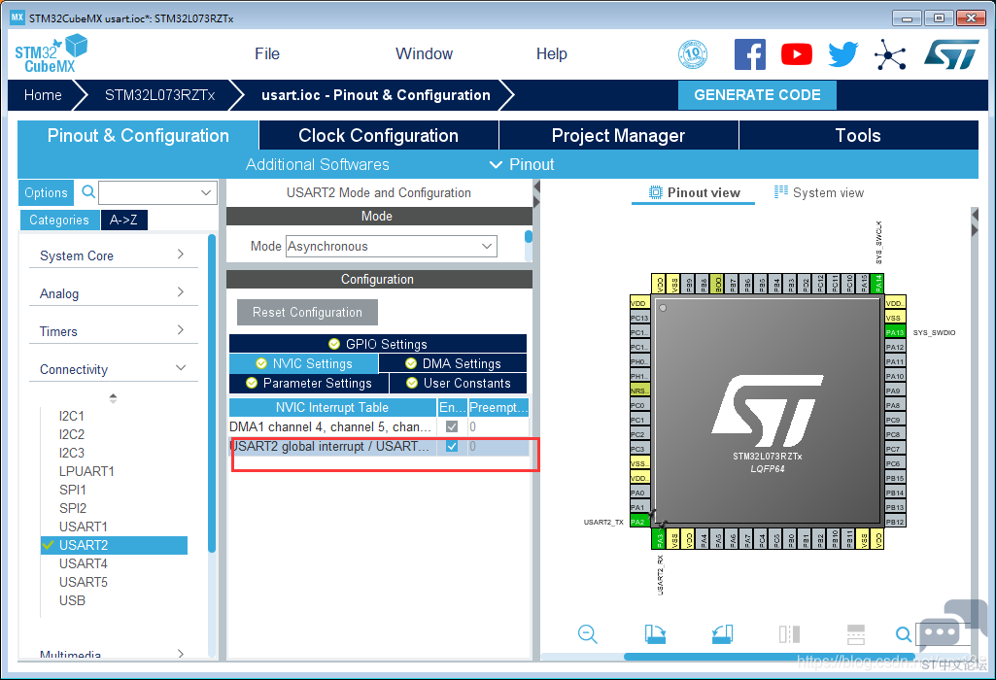Switch to Project Manager tab
Screen dimensions: 996x680
618,135
